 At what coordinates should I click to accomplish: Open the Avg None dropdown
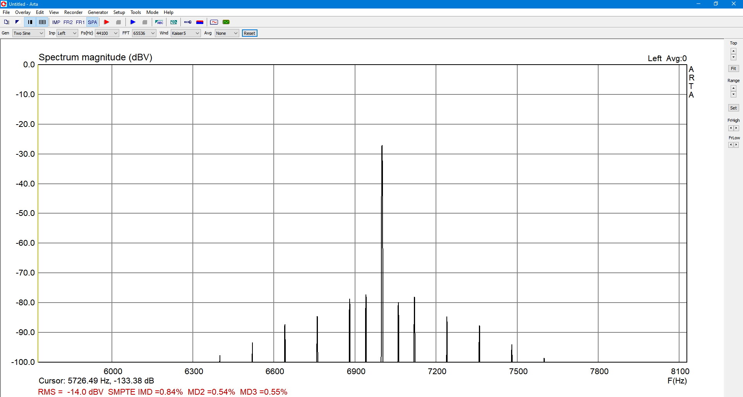(x=227, y=33)
